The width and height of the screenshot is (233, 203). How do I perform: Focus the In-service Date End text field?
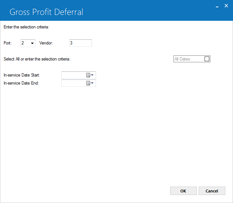74,83
